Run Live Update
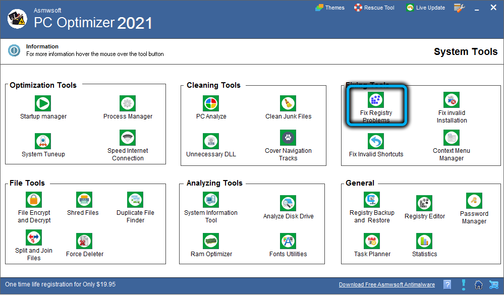The height and width of the screenshot is (295, 504). [425, 8]
